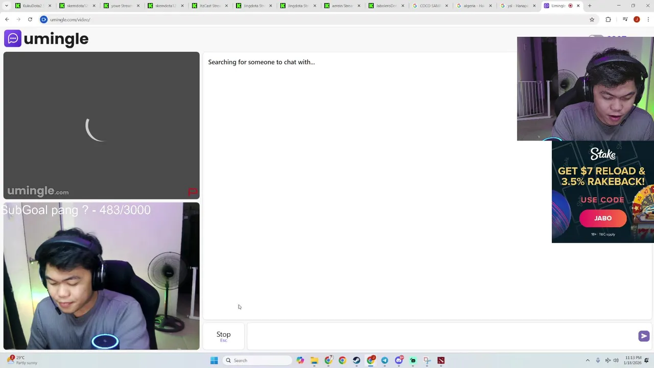Image resolution: width=654 pixels, height=368 pixels.
Task: Open Telegram from the taskbar
Action: click(385, 360)
